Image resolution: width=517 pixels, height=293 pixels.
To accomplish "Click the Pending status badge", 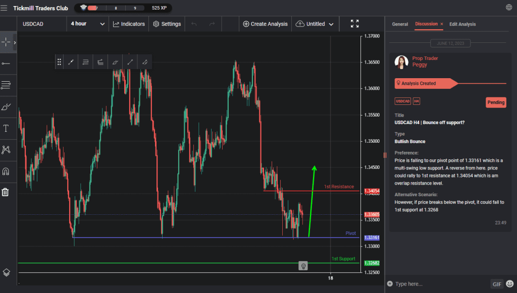I will tap(495, 102).
